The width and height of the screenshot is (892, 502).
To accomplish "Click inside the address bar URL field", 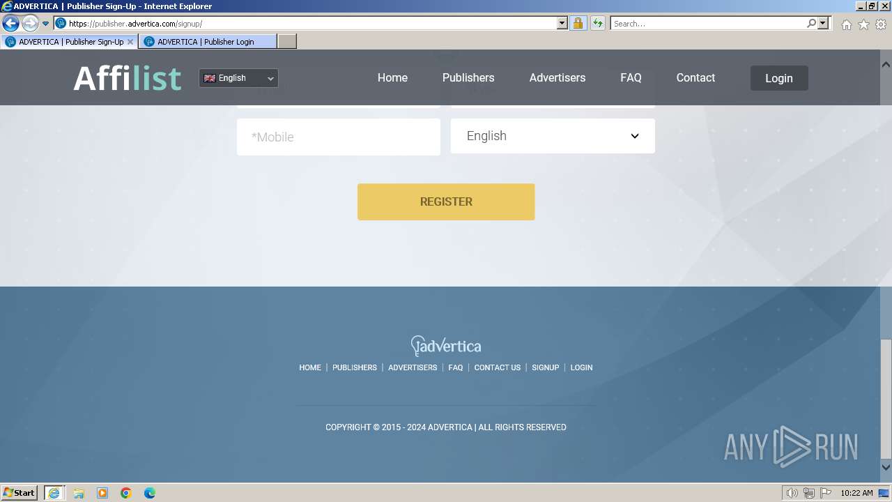I will coord(312,24).
